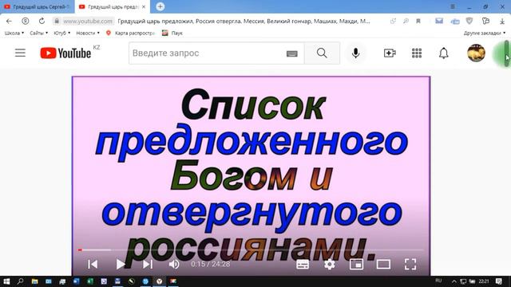This screenshot has width=511, height=287.
Task: Open the YouTube guide hamburger menu
Action: tap(20, 53)
